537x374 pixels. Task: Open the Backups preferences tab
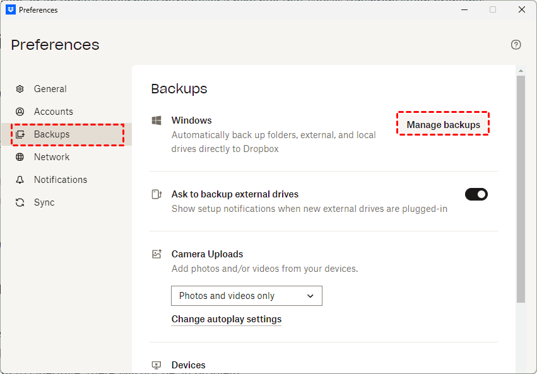click(52, 134)
